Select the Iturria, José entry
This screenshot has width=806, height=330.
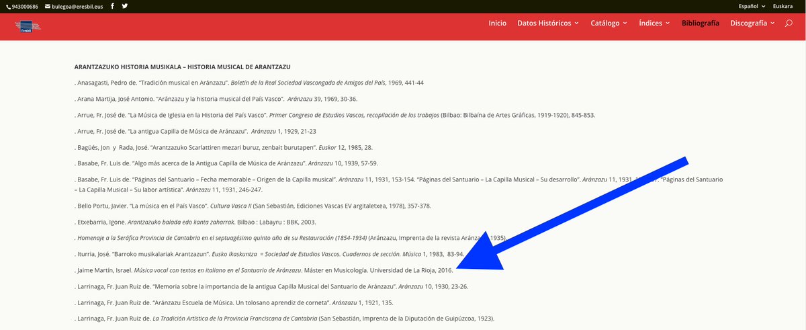tap(269, 254)
